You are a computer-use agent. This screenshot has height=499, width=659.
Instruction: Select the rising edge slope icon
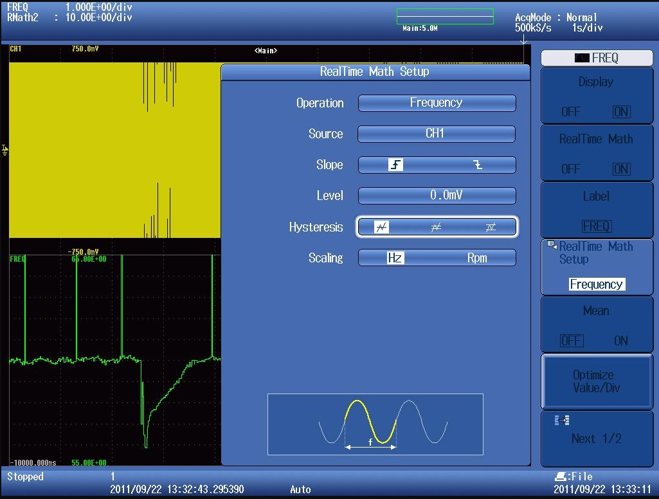tap(395, 165)
